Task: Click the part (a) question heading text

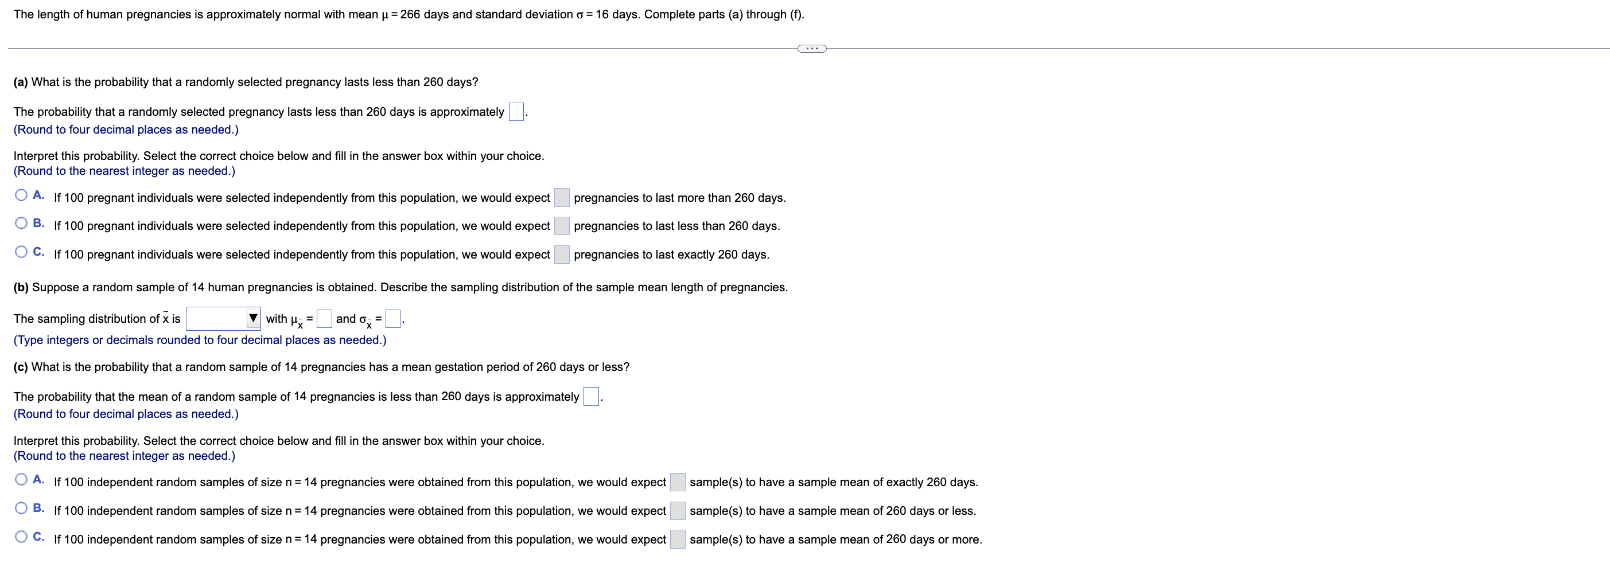Action: 246,83
